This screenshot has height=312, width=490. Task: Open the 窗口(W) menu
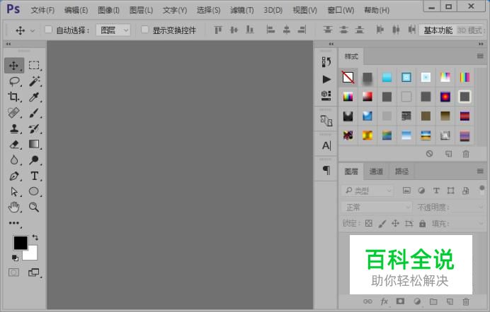pos(341,11)
